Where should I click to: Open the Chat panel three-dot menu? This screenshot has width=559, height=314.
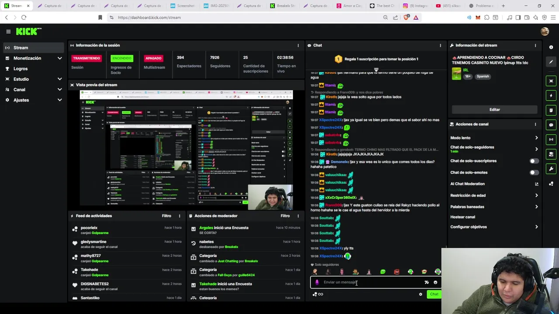coord(440,45)
